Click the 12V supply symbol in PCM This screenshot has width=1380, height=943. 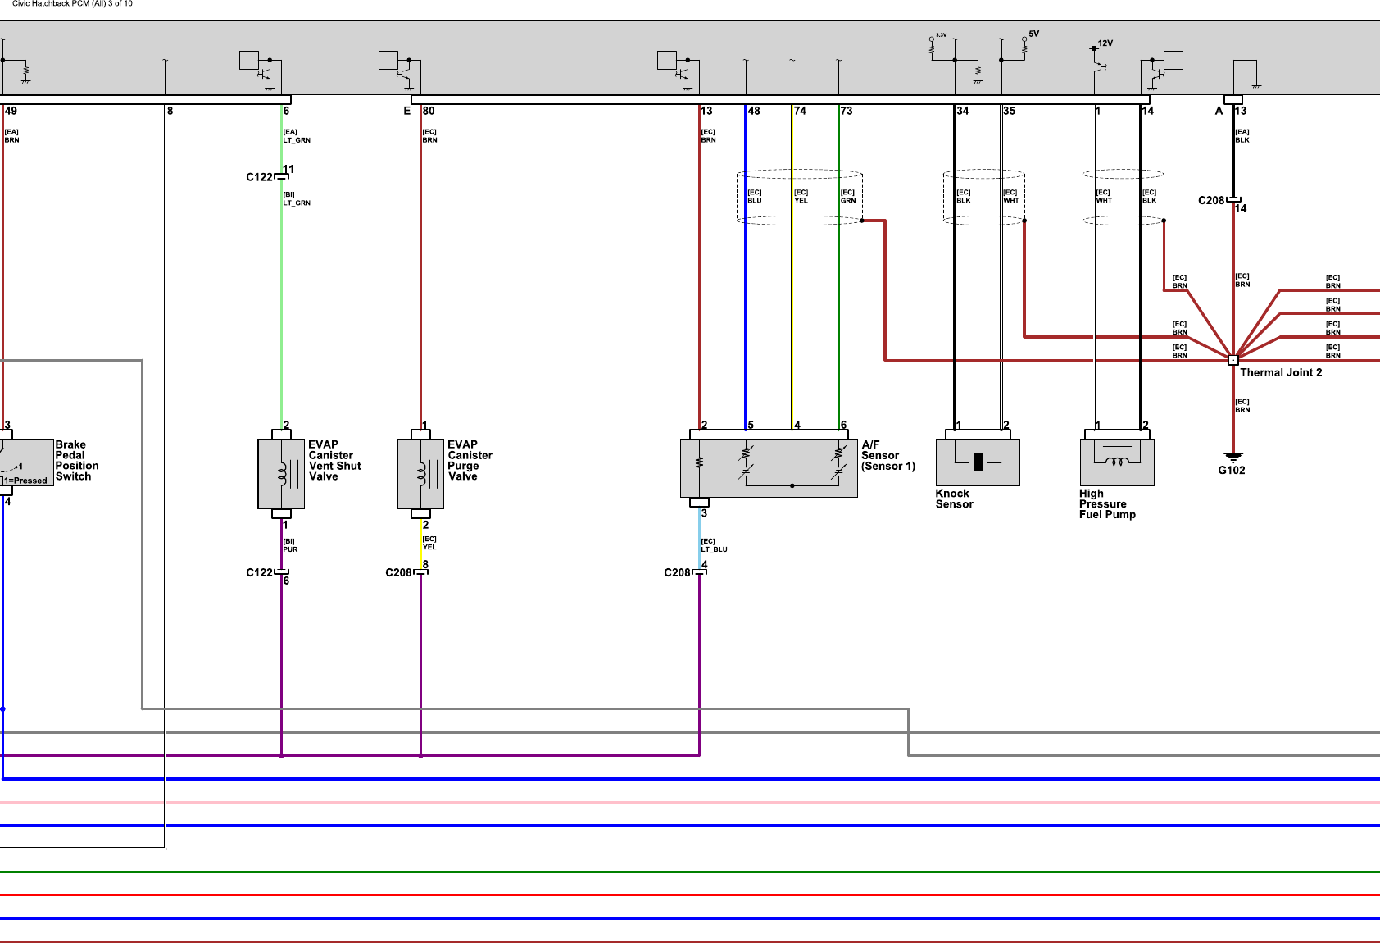click(1095, 49)
